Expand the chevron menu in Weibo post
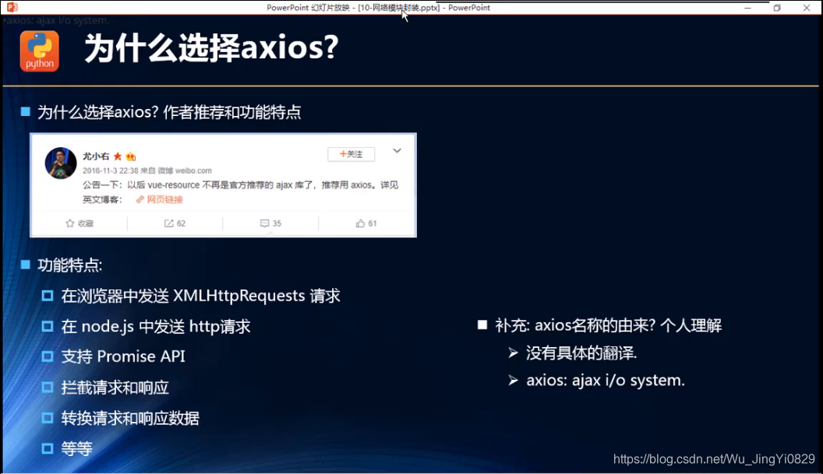 coord(397,151)
